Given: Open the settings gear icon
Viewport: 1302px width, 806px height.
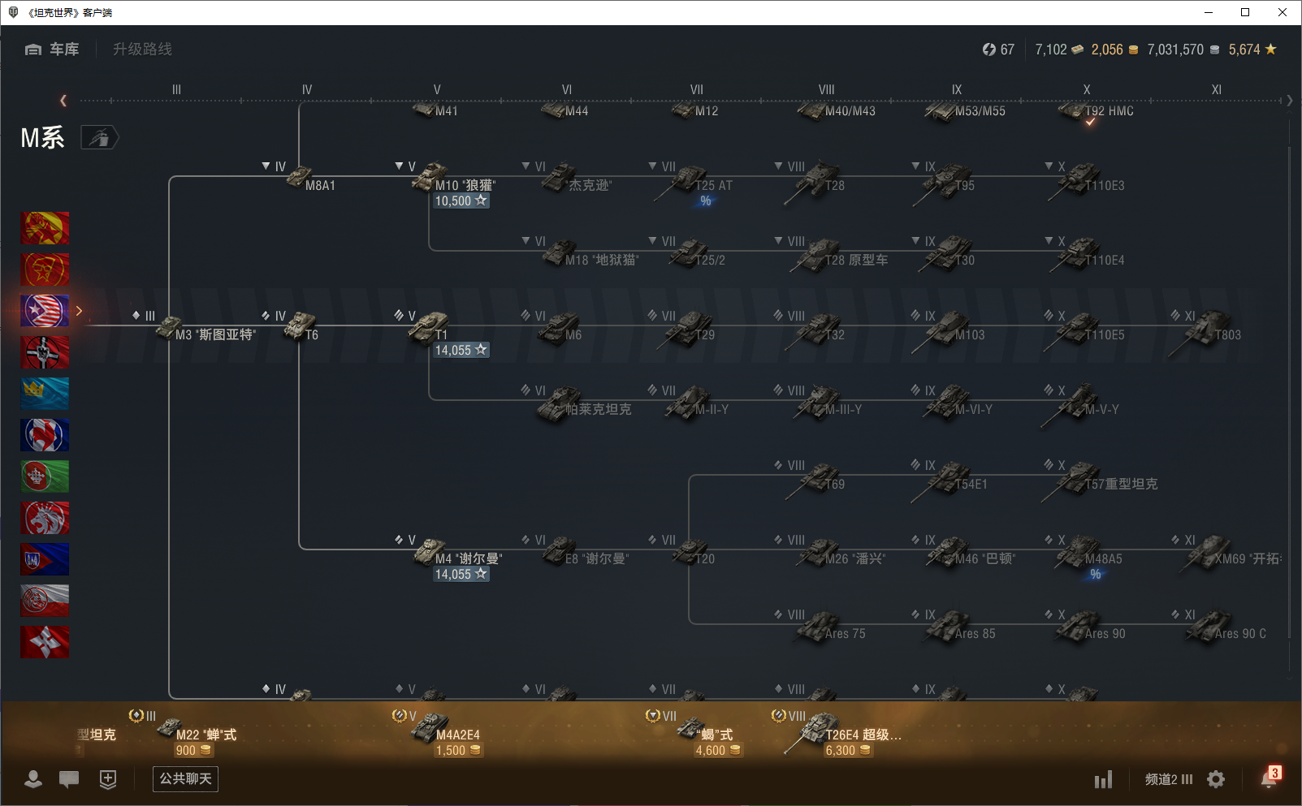Looking at the screenshot, I should 1216,779.
